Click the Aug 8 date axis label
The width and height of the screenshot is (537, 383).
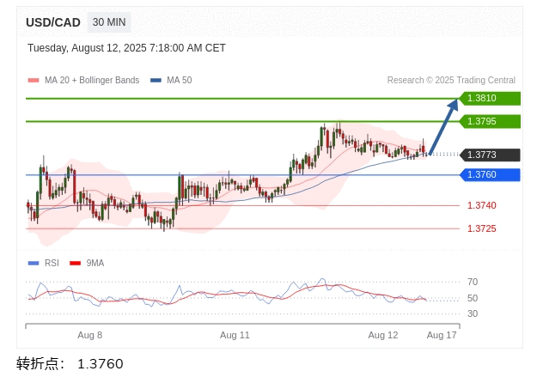point(89,335)
